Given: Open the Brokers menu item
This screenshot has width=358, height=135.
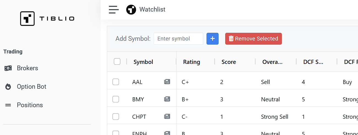Looking at the screenshot, I should coord(27,68).
